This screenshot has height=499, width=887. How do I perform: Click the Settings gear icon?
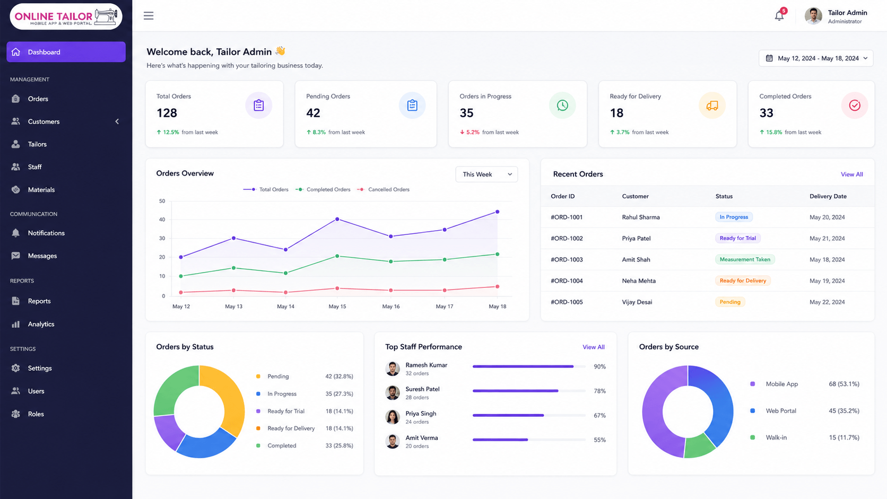tap(16, 368)
